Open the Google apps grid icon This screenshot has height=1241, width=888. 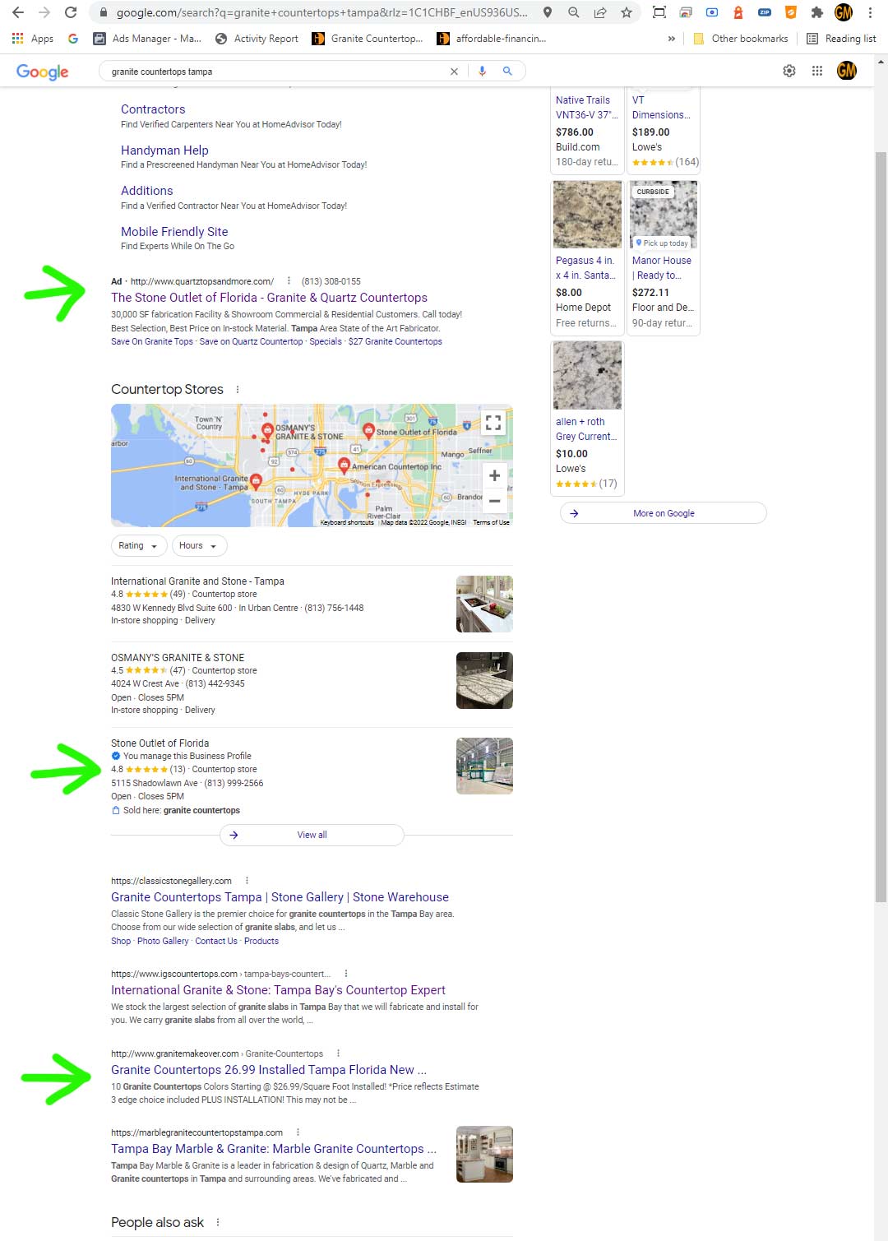(x=817, y=71)
